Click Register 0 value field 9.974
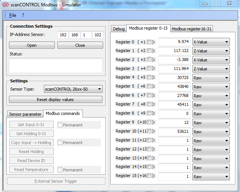Screen dimensions: 240x192 click(174, 42)
